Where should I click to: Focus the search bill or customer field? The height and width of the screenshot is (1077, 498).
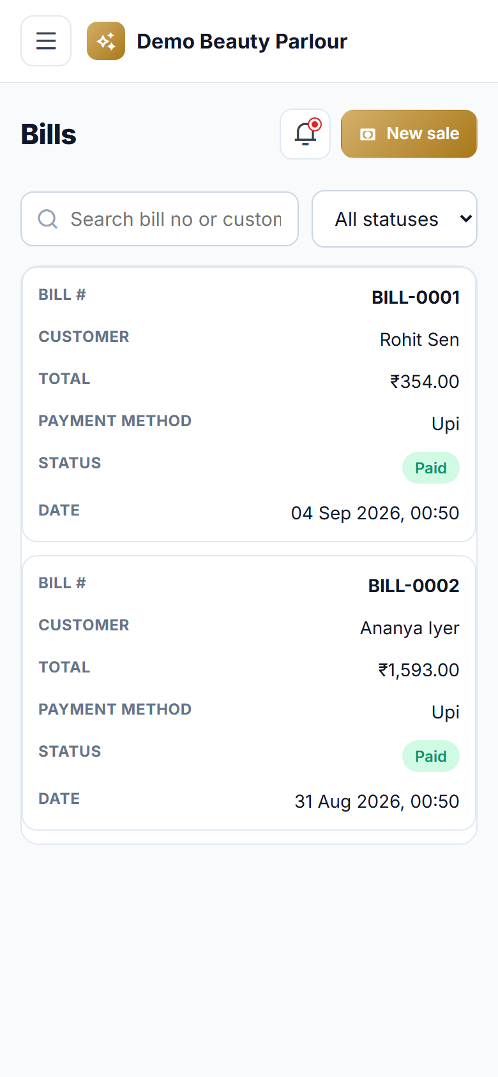pyautogui.click(x=160, y=219)
